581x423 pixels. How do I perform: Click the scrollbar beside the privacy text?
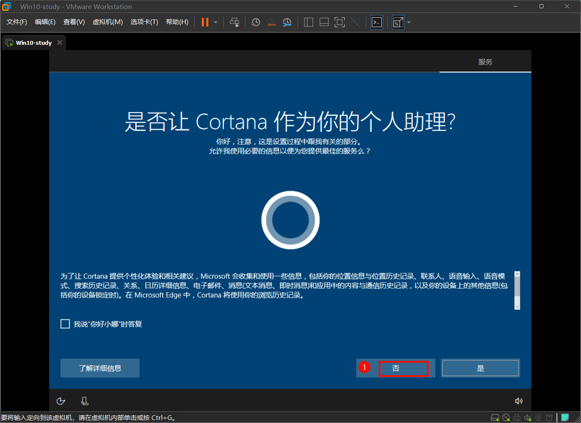click(x=517, y=290)
